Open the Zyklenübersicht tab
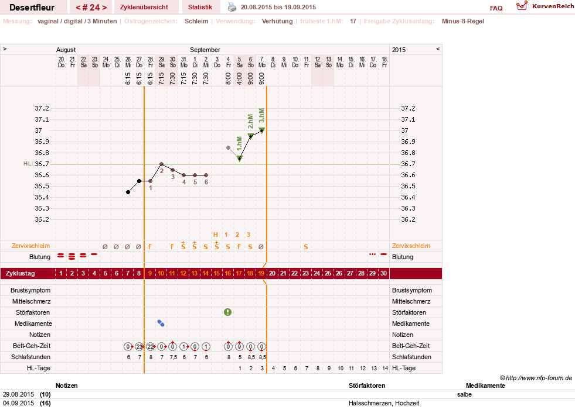575x420 pixels. pyautogui.click(x=144, y=7)
